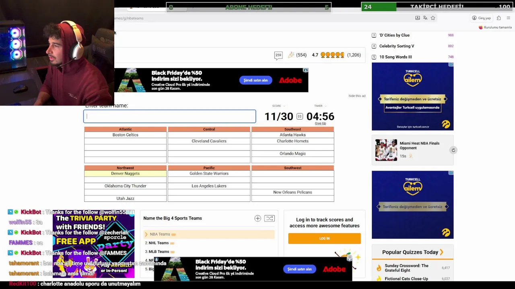Click Orlando Magic answer cell
515x289 pixels.
(293, 153)
